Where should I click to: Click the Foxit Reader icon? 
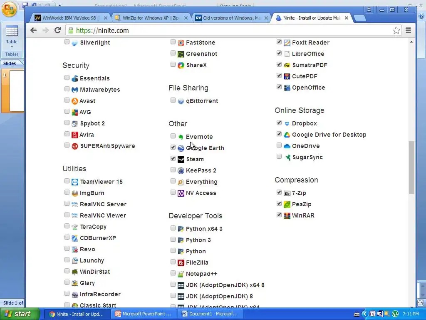point(287,43)
